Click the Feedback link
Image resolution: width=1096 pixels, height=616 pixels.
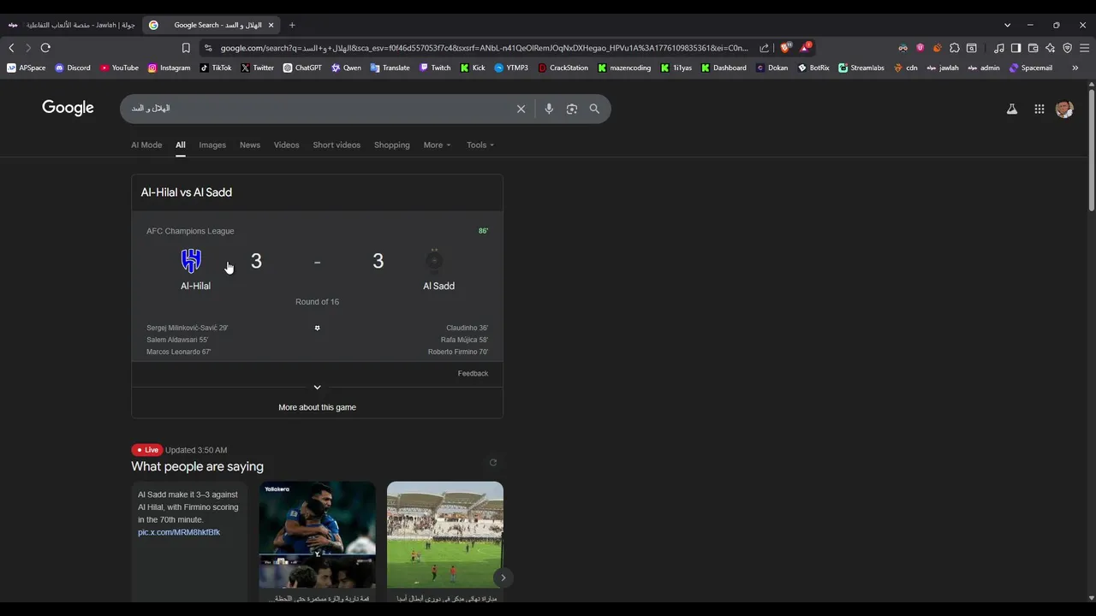click(473, 373)
